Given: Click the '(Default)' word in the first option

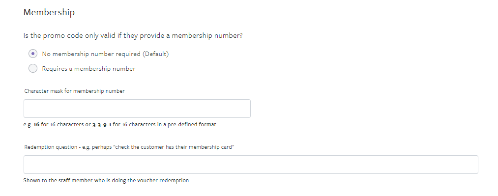Looking at the screenshot, I should tap(156, 54).
